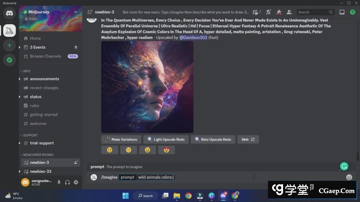Open User Settings gear icon
This screenshot has width=360, height=202.
point(76,182)
